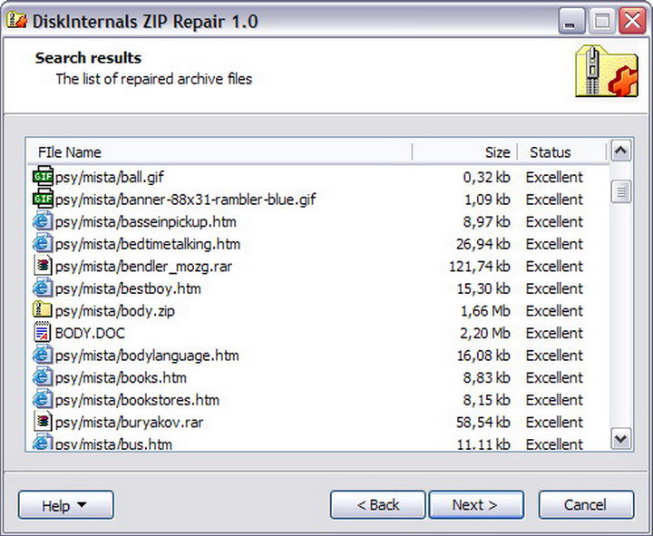Open the Help dropdown button
653x536 pixels.
point(66,505)
